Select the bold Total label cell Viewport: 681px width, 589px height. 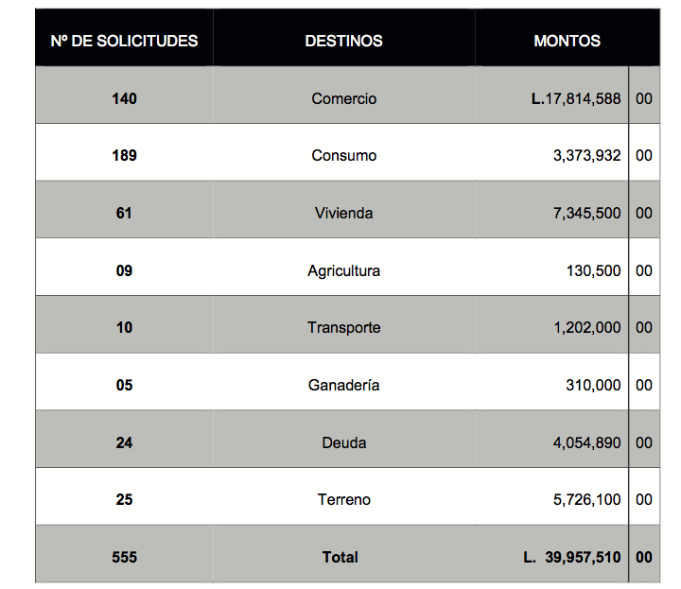[340, 557]
